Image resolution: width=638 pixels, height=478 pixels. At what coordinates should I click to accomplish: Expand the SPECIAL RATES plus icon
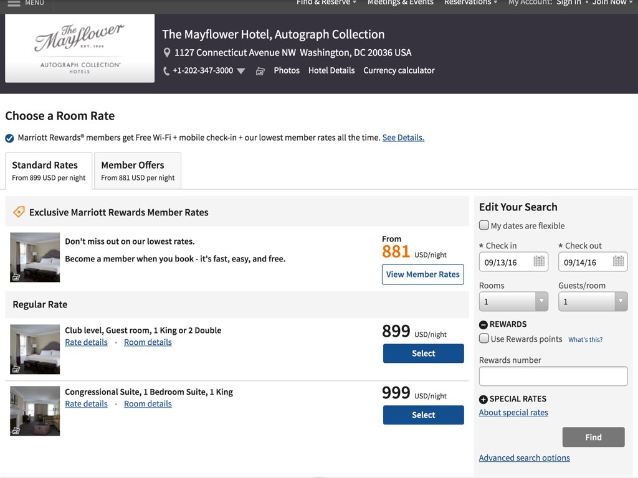pyautogui.click(x=483, y=399)
